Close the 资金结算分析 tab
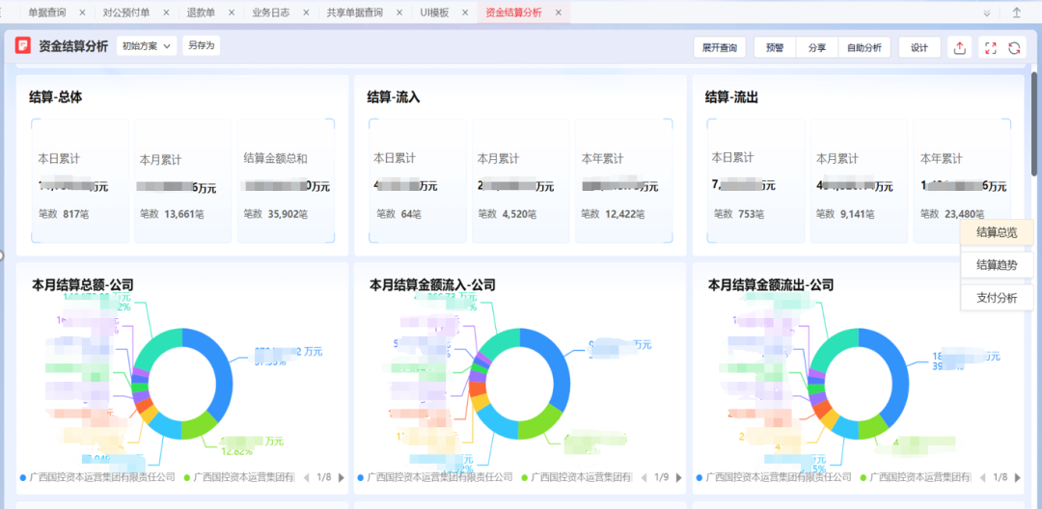1042x509 pixels. click(559, 13)
